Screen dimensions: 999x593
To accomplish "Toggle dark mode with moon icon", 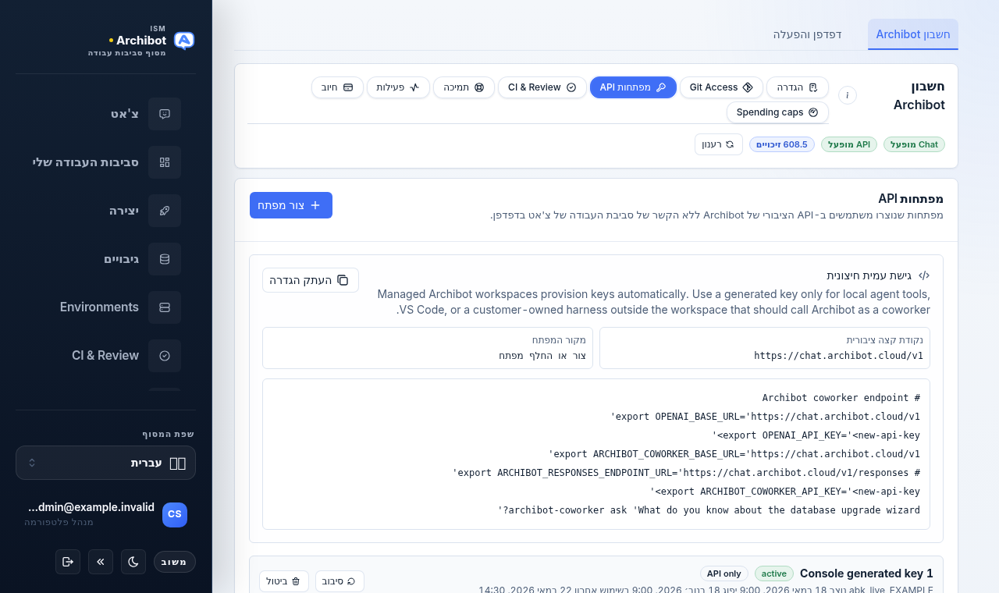I will (133, 562).
